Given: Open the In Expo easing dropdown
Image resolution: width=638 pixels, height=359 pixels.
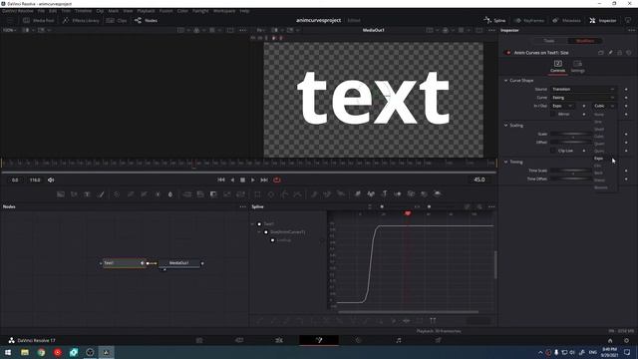Looking at the screenshot, I should click(562, 106).
